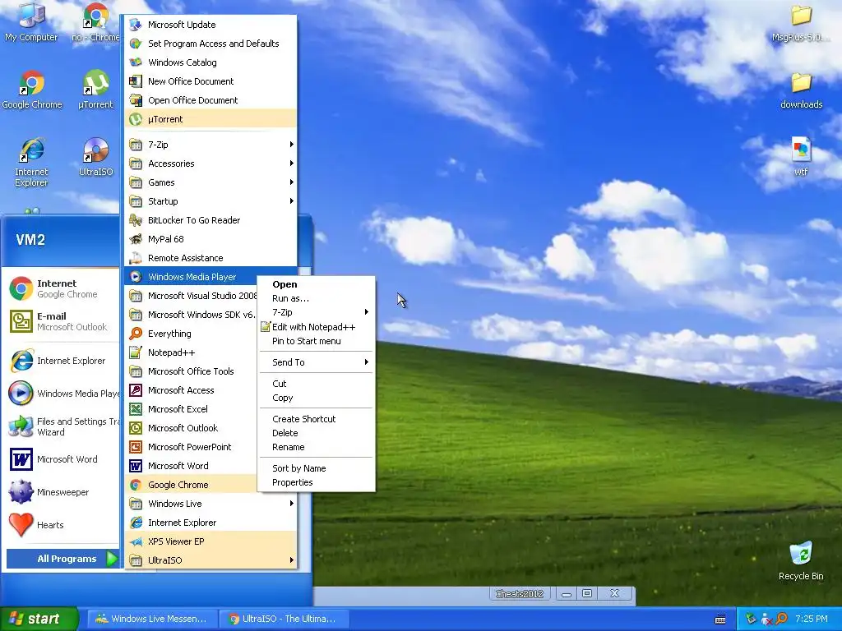Switch to Windows Live Messenger taskbar button
Screen dimensions: 842x631
[x=152, y=619]
